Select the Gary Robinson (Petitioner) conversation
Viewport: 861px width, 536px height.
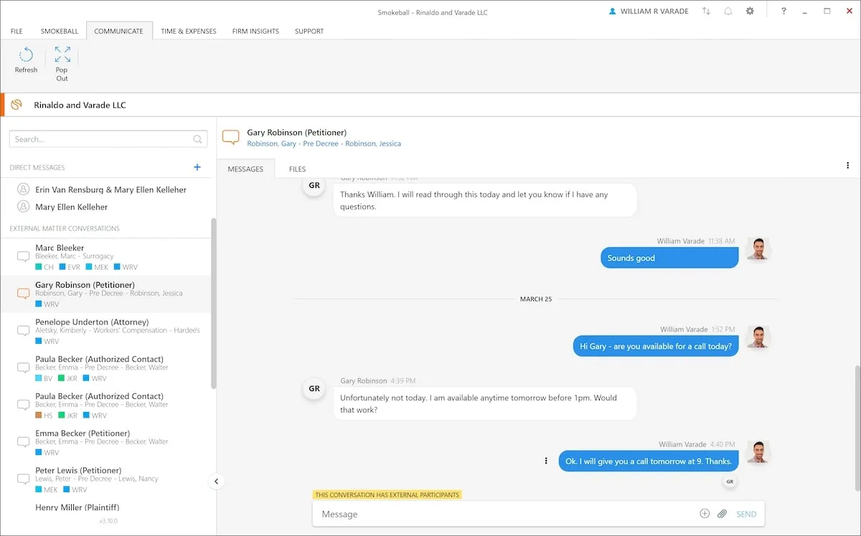click(106, 294)
